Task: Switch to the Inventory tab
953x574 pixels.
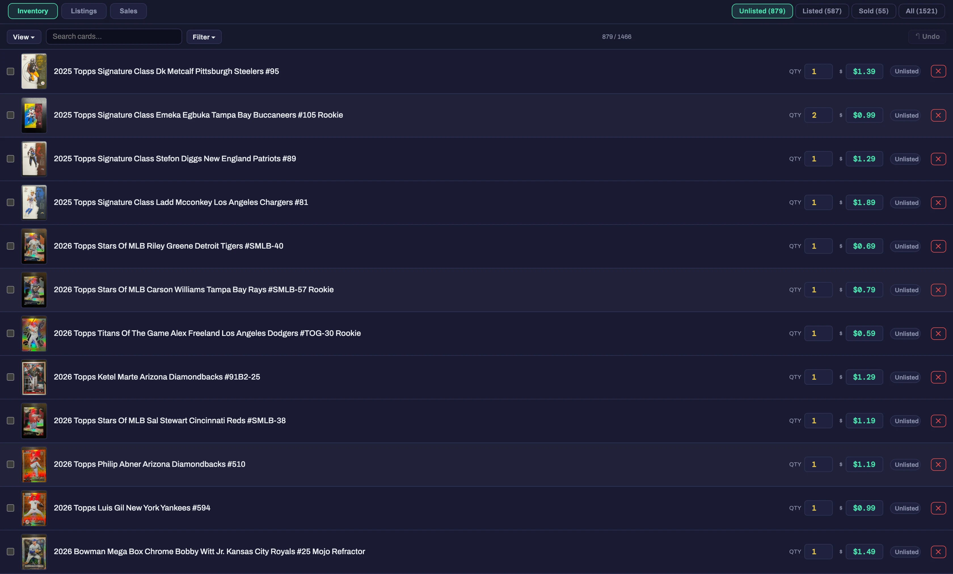Action: [x=33, y=11]
